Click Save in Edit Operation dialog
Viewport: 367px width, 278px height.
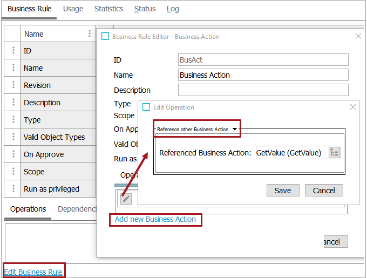283,191
